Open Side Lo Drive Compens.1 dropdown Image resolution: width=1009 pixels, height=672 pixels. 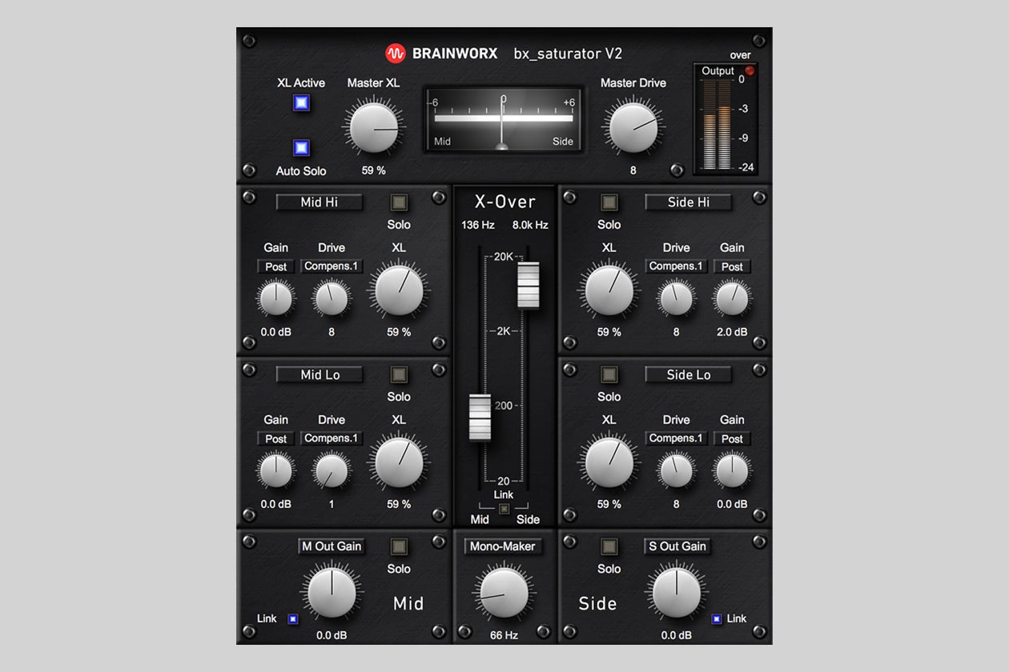tap(676, 438)
